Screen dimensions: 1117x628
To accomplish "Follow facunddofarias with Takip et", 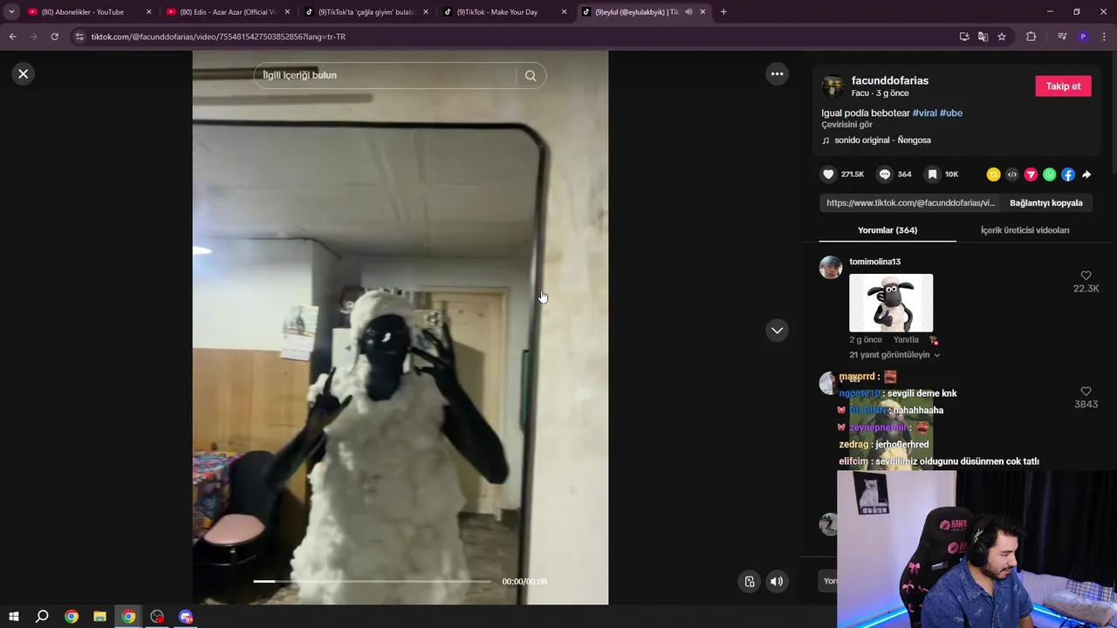I will pos(1063,86).
